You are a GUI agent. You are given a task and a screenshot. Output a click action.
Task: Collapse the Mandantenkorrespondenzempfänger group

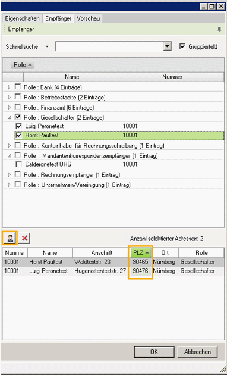(x=10, y=155)
